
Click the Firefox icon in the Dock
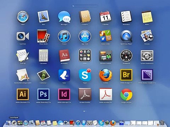(113, 123)
